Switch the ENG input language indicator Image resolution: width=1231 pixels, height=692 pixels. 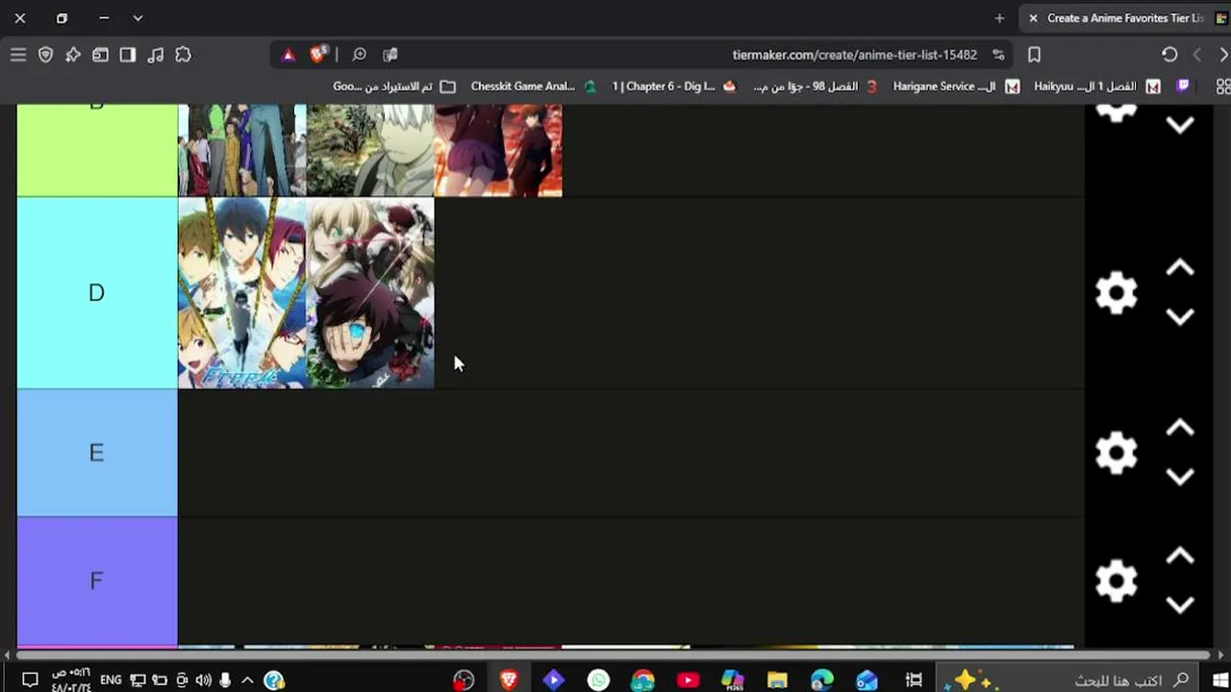[x=111, y=680]
